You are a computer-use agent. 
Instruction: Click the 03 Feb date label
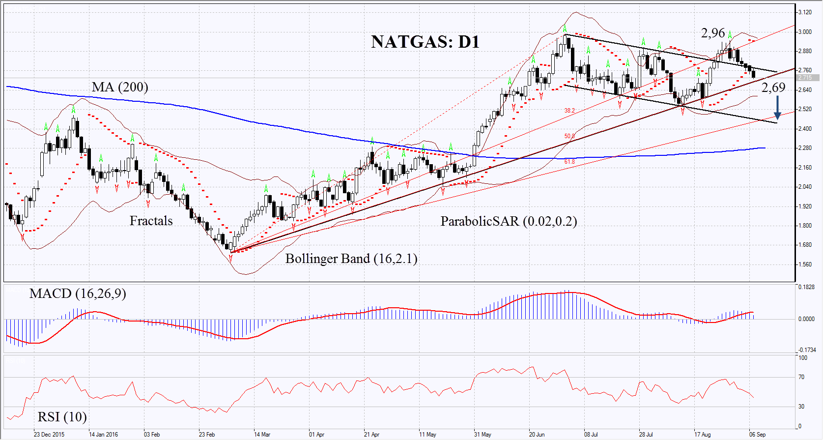click(x=152, y=435)
